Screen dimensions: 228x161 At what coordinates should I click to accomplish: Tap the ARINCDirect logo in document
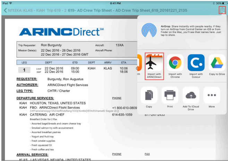[x=61, y=32]
